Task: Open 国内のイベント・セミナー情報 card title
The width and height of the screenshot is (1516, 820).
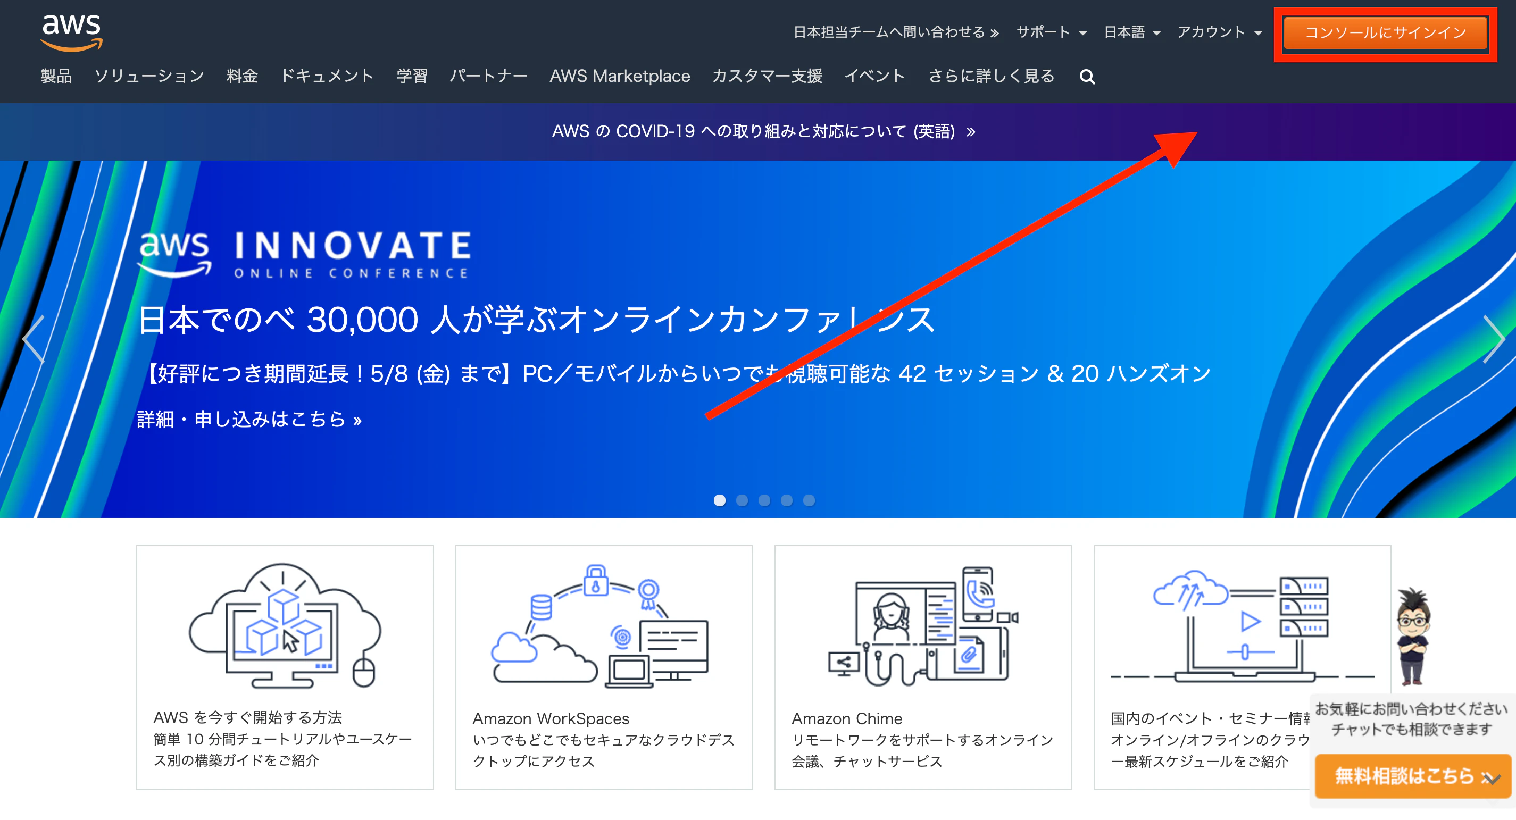Action: pos(1210,718)
